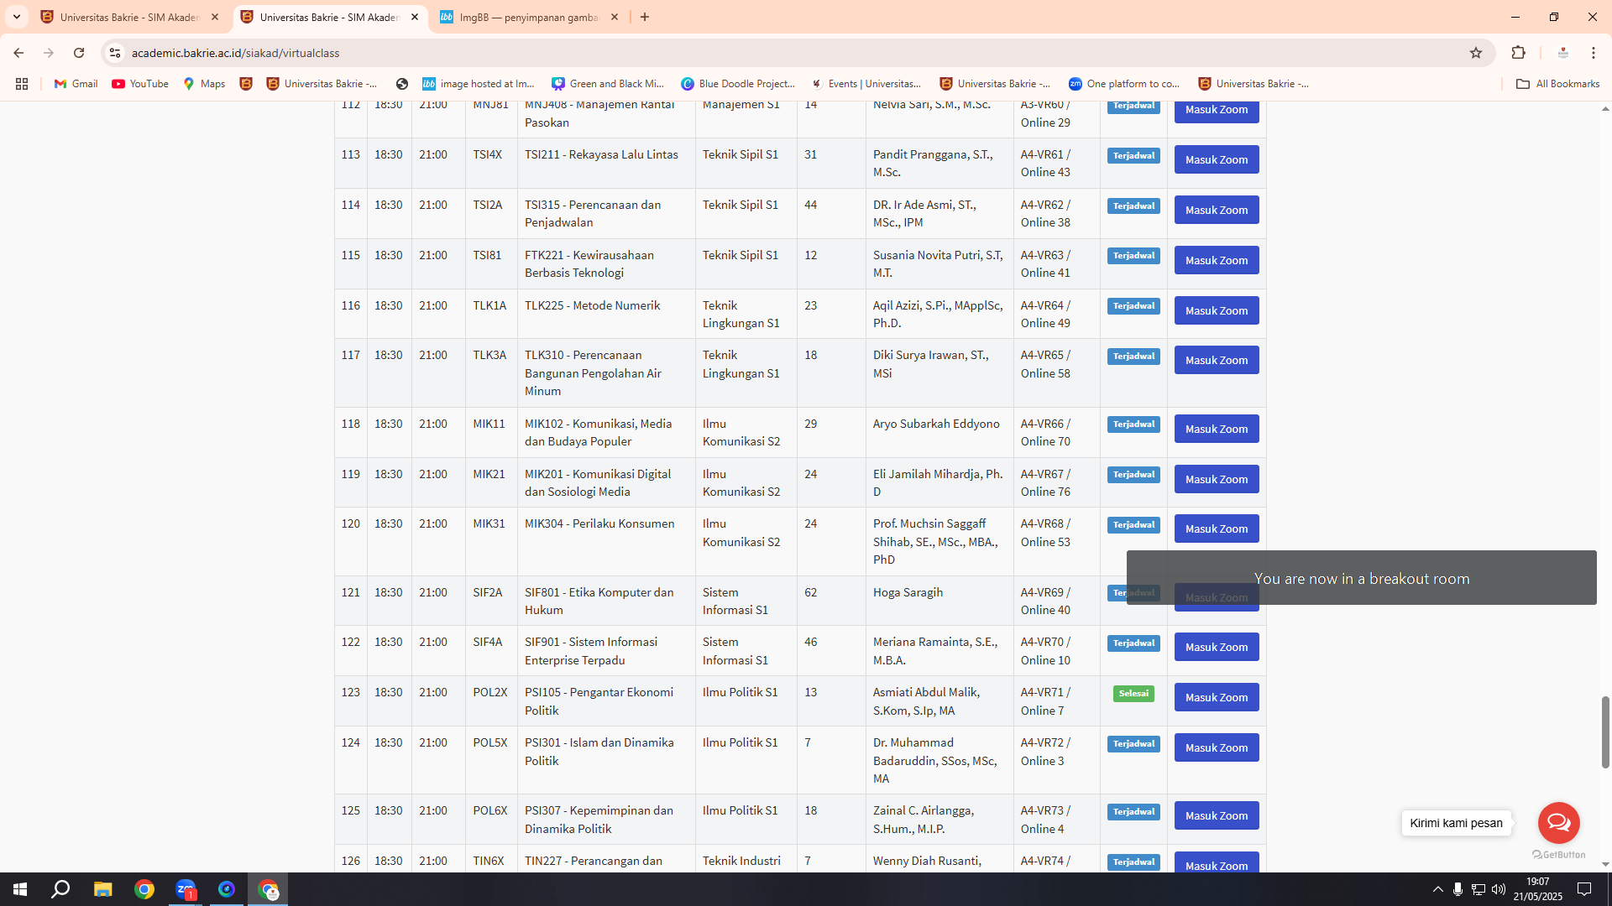Reload the current page
The height and width of the screenshot is (906, 1612).
point(79,53)
